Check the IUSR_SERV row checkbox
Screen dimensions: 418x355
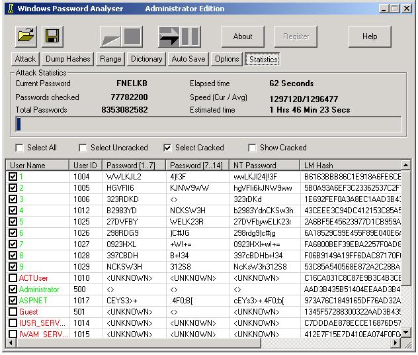click(13, 323)
